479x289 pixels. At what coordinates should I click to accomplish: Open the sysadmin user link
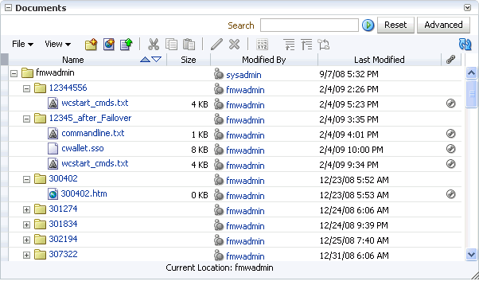[243, 75]
